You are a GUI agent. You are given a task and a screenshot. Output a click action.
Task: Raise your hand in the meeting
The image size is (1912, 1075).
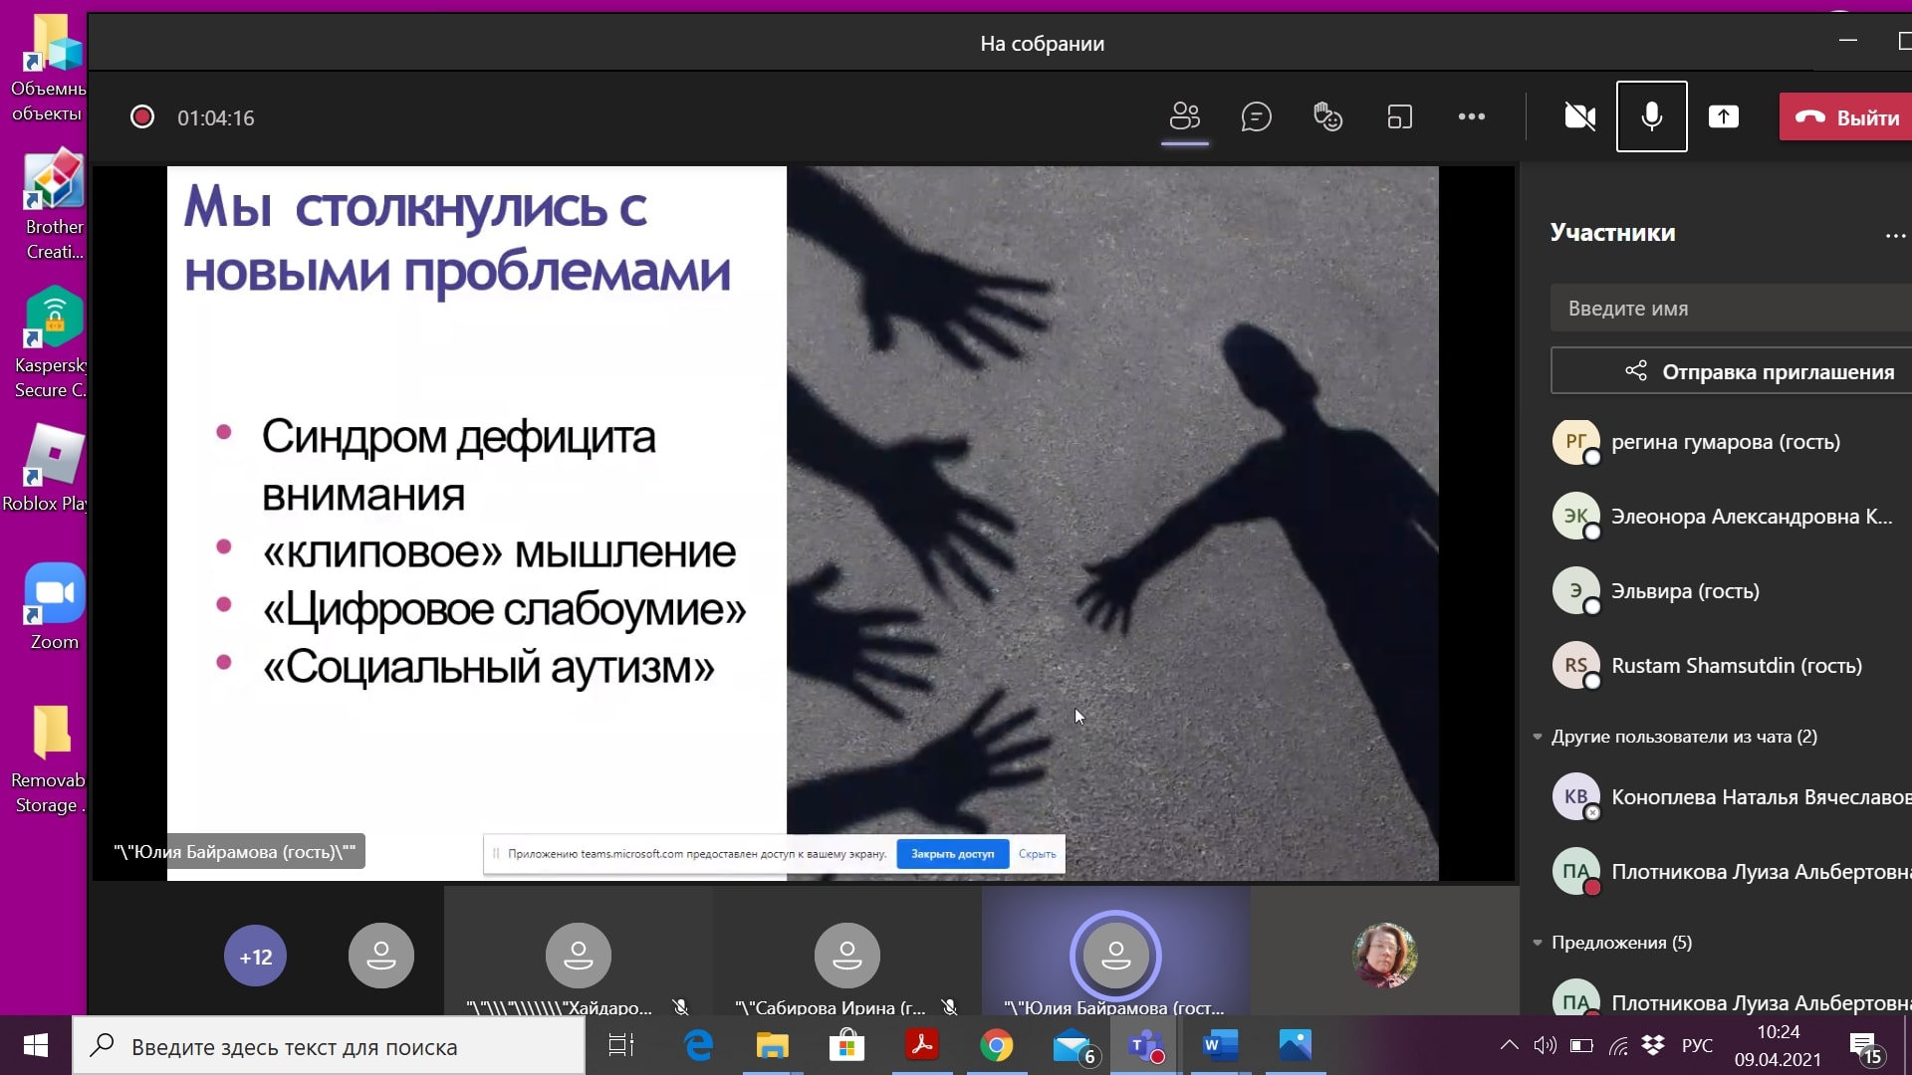point(1328,116)
